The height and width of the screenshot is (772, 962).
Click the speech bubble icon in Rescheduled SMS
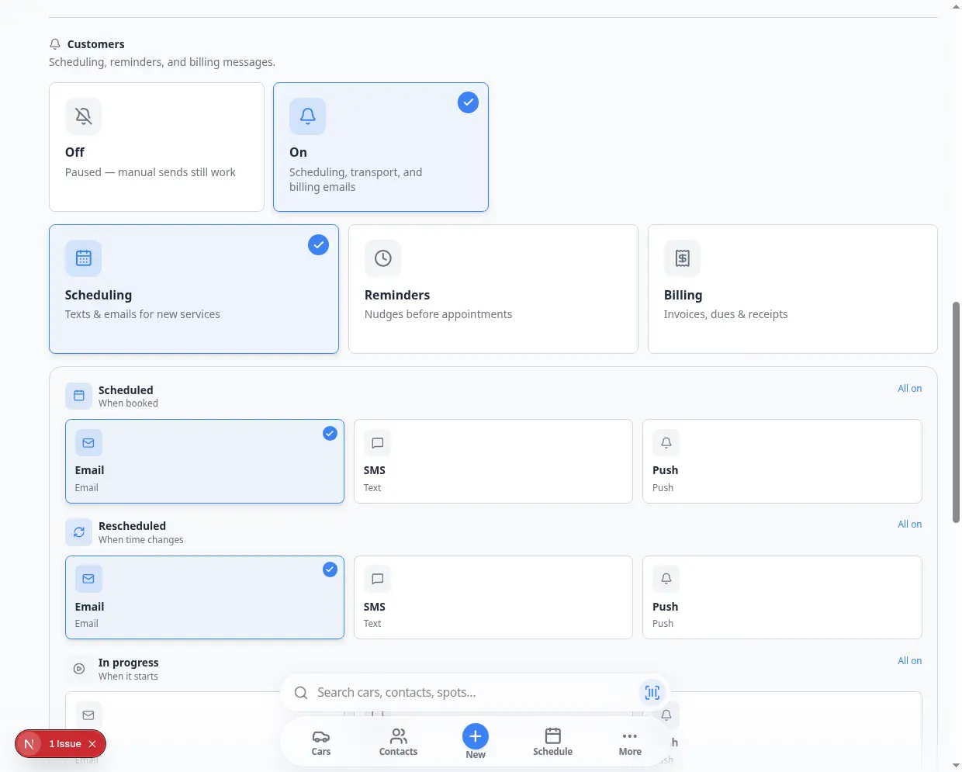point(378,579)
